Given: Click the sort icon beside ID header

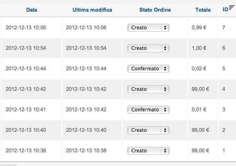Looking at the screenshot, I should [232, 8].
